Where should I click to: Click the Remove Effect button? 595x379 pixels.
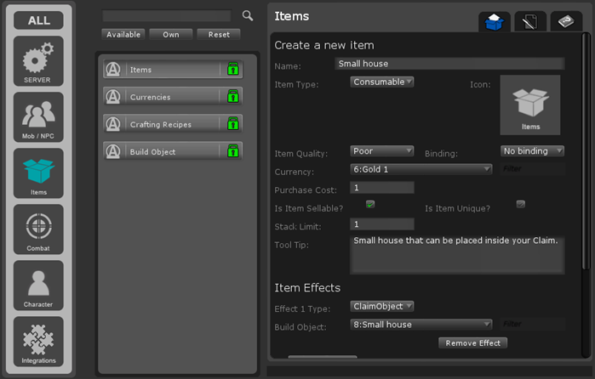pyautogui.click(x=473, y=342)
